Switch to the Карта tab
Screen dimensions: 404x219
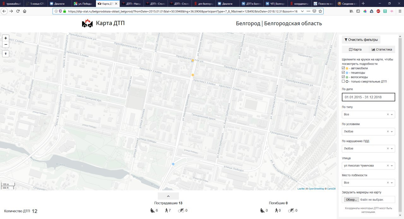click(355, 49)
